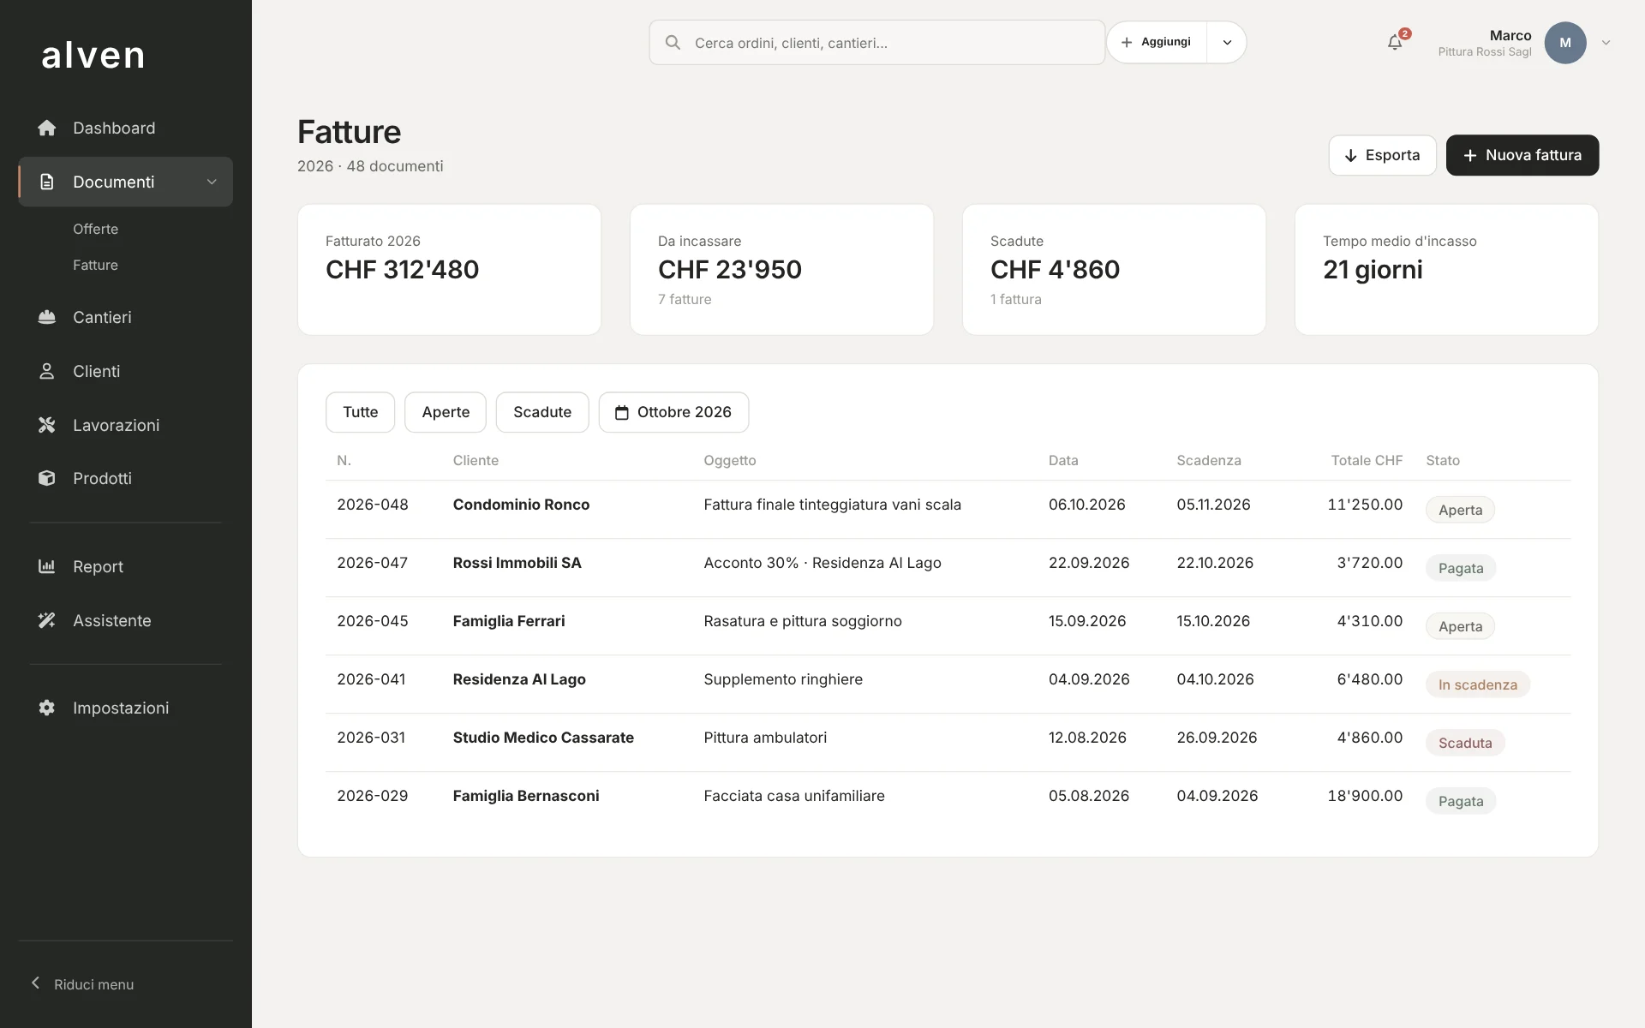Expand the user account chevron

pyautogui.click(x=1606, y=42)
